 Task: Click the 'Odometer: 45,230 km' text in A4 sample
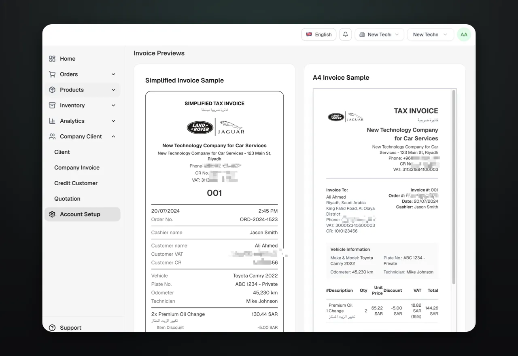352,272
